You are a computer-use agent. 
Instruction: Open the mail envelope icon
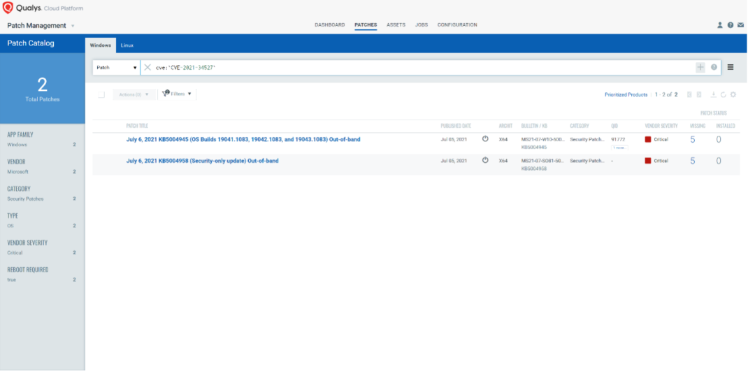click(x=740, y=25)
